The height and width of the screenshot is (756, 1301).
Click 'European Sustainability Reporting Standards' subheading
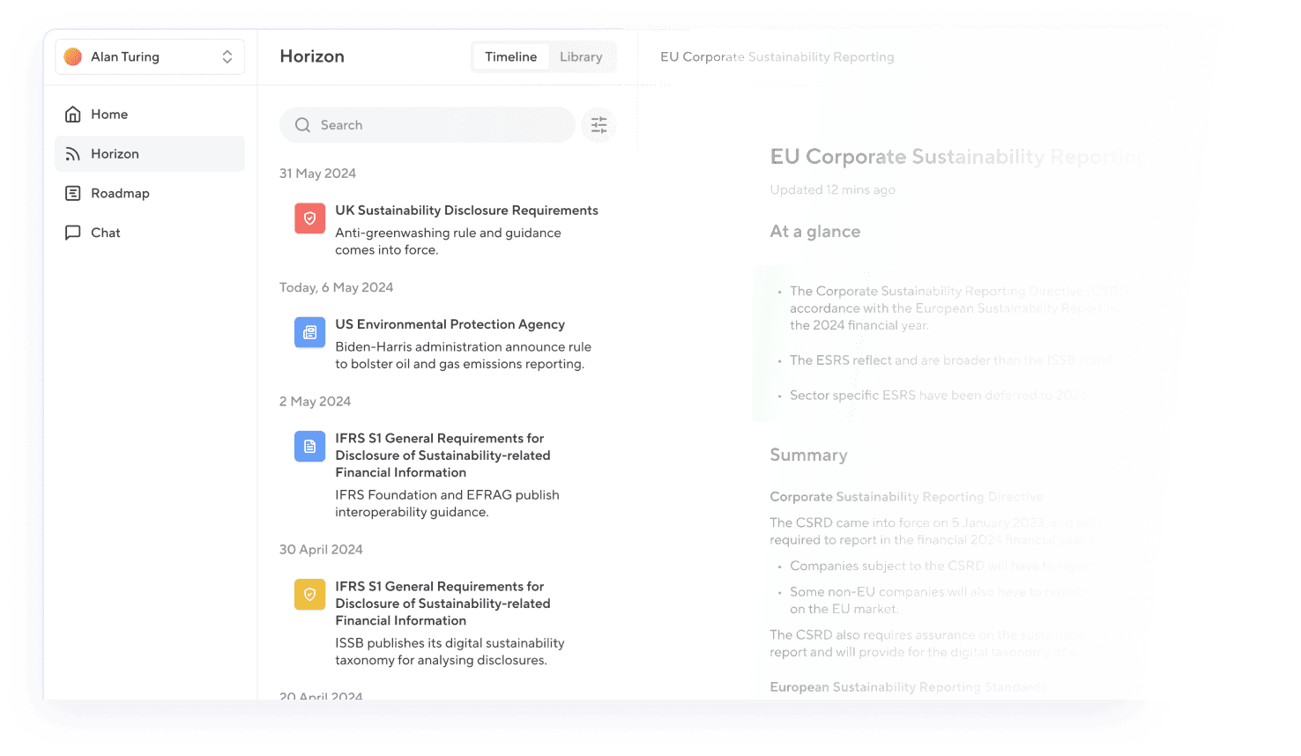click(x=908, y=687)
